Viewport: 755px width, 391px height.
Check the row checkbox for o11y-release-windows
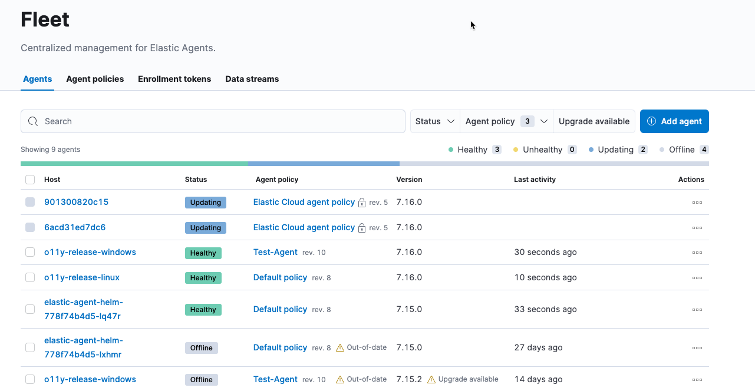tap(30, 252)
